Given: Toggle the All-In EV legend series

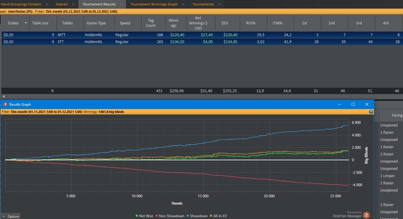Looking at the screenshot, I should (x=218, y=216).
